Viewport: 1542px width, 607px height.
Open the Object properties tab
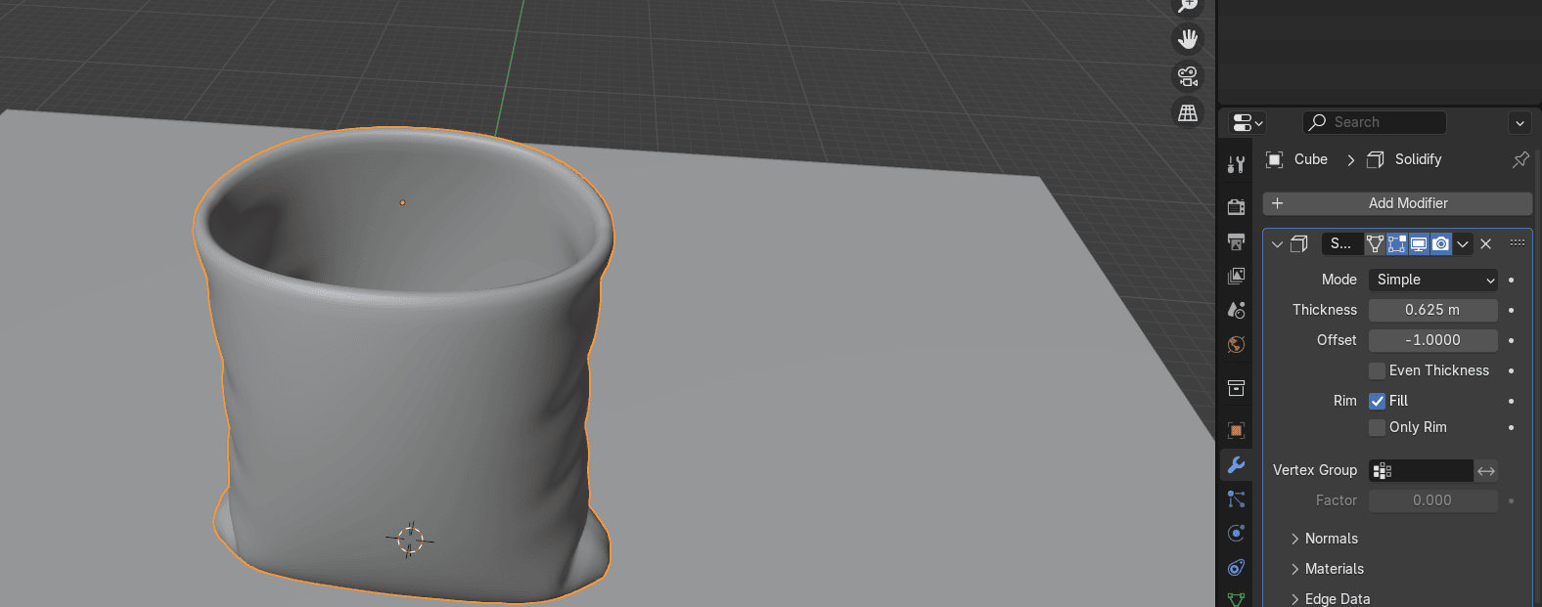click(x=1237, y=430)
